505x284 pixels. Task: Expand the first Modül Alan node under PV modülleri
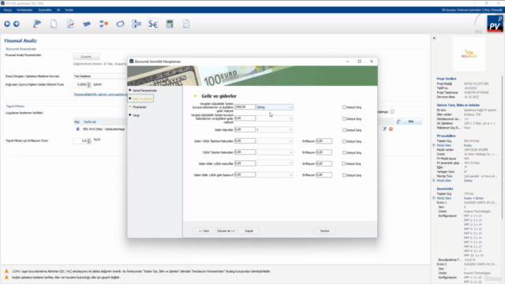(x=433, y=145)
